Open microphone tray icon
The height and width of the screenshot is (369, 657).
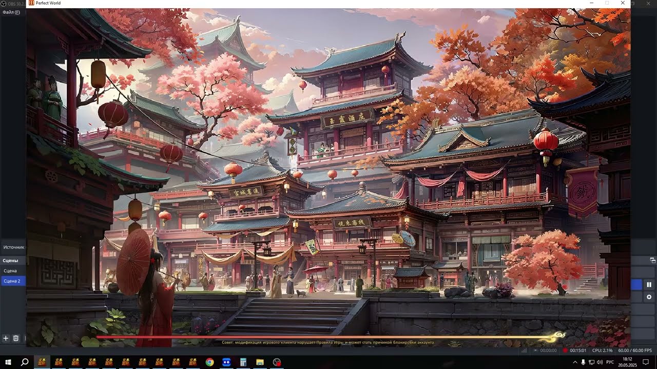(583, 362)
